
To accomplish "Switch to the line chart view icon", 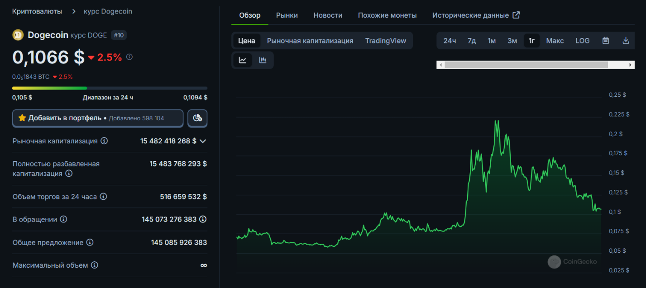I will [243, 60].
